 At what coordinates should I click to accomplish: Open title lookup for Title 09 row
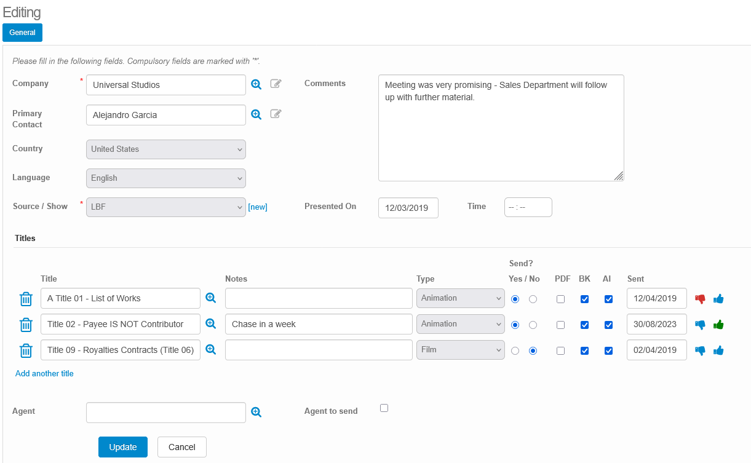pos(210,349)
